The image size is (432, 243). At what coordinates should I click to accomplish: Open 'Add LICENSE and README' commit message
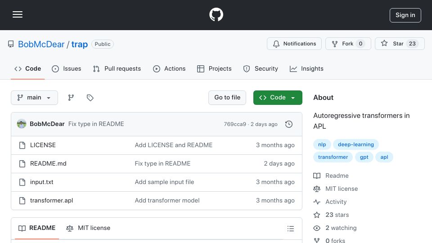pos(174,145)
